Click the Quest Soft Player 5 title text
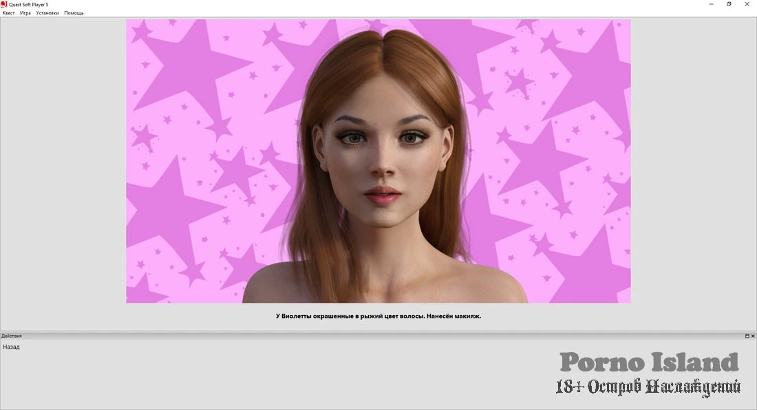This screenshot has height=410, width=757. tap(28, 4)
